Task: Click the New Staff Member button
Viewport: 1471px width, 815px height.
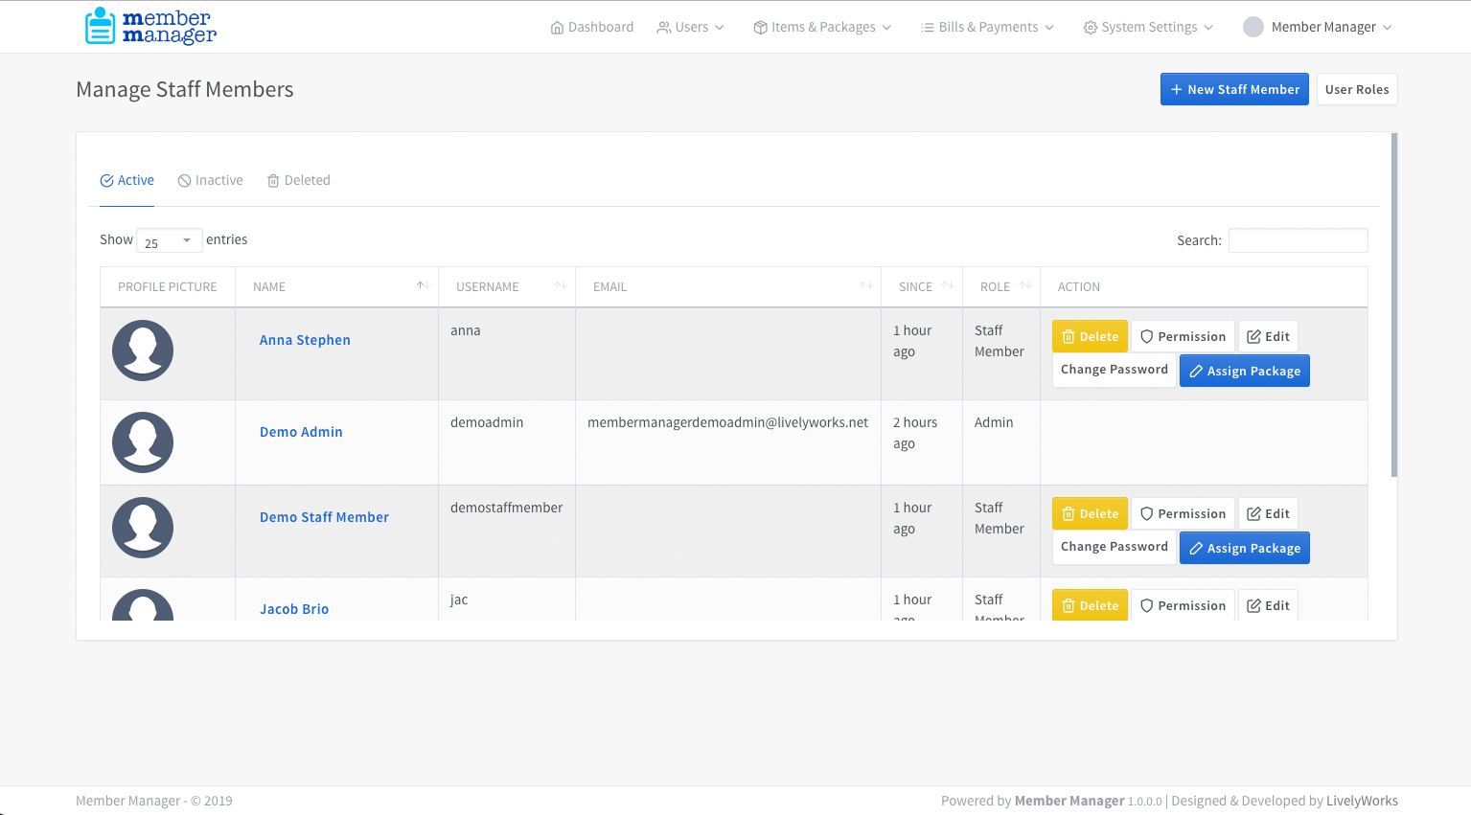Action: pos(1234,89)
